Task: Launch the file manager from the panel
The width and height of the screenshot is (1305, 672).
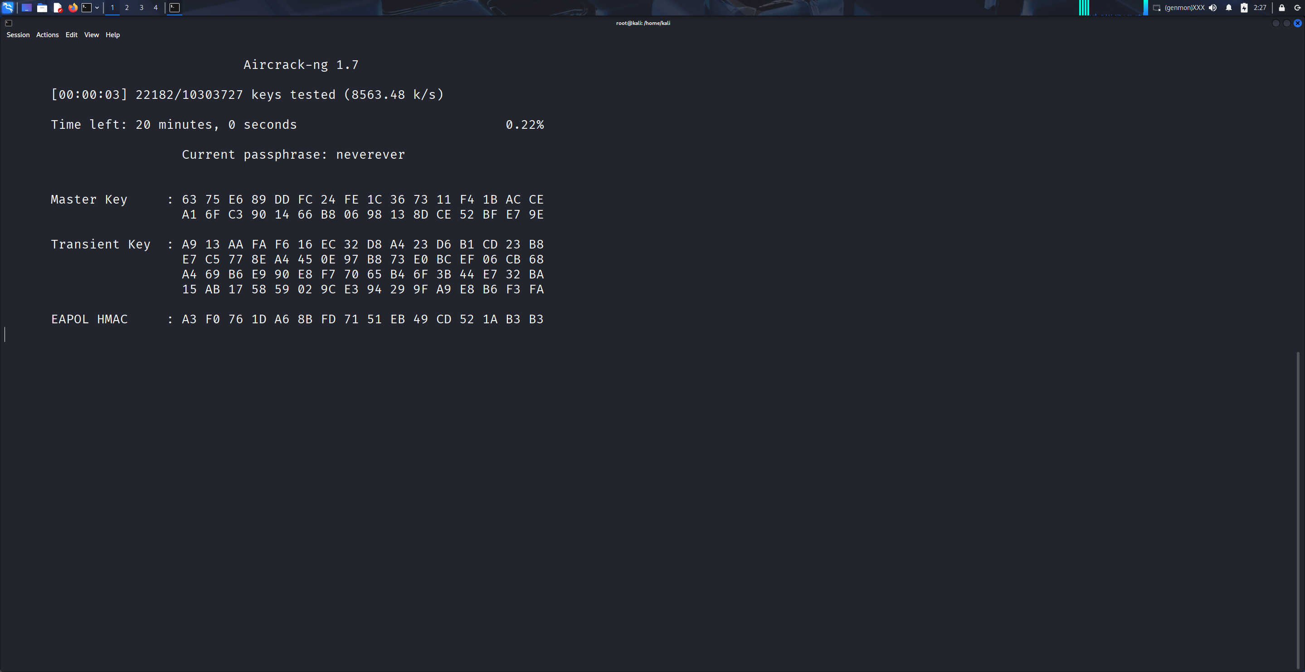Action: coord(42,8)
